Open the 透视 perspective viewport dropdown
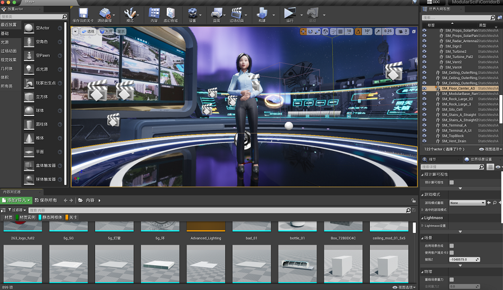 tap(88, 32)
